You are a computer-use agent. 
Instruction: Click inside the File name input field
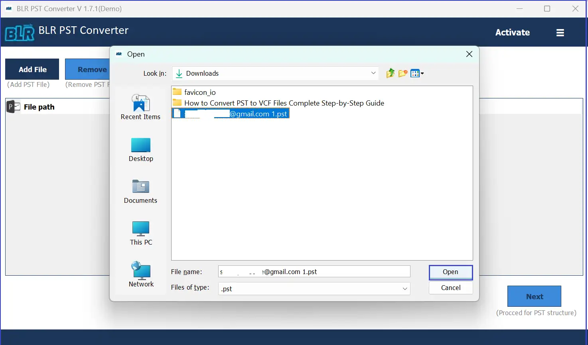pyautogui.click(x=314, y=271)
